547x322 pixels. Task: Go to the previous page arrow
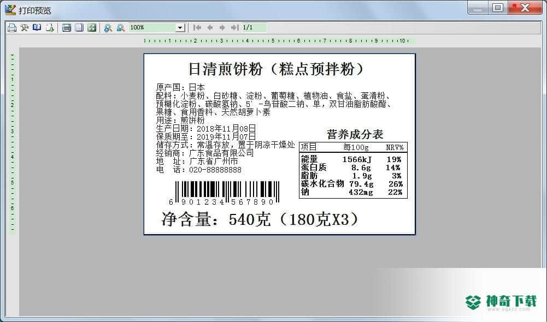tap(210, 27)
